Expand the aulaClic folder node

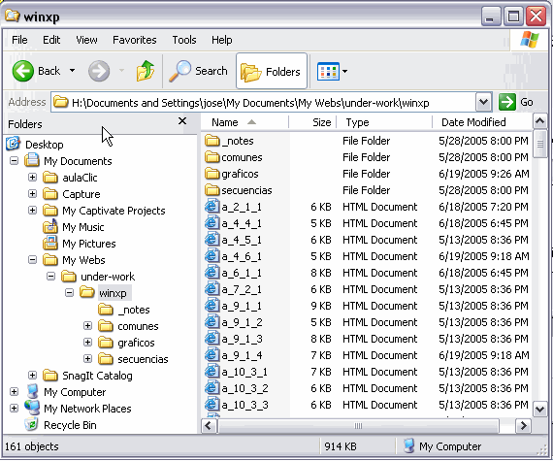tap(32, 177)
